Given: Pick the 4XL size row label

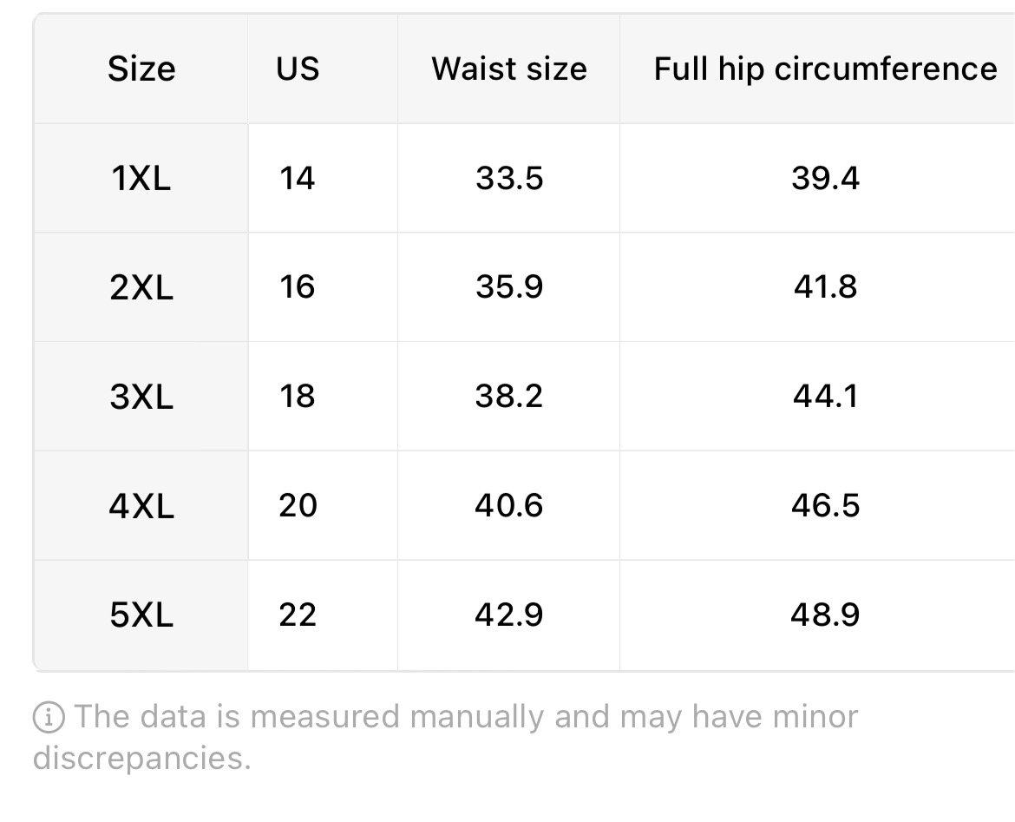Looking at the screenshot, I should 141,506.
